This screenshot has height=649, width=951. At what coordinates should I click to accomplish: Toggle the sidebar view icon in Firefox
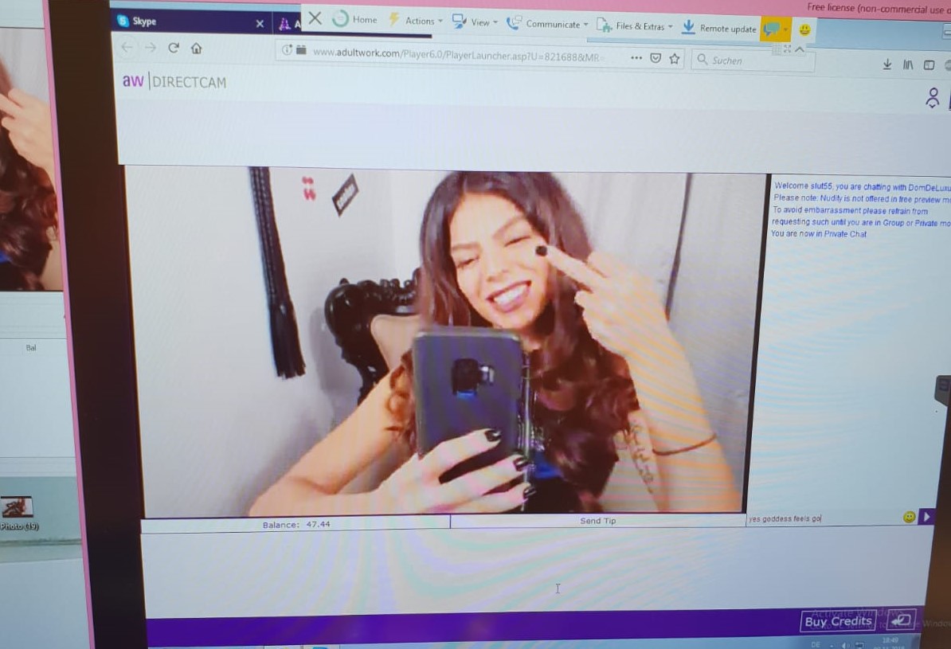tap(929, 65)
